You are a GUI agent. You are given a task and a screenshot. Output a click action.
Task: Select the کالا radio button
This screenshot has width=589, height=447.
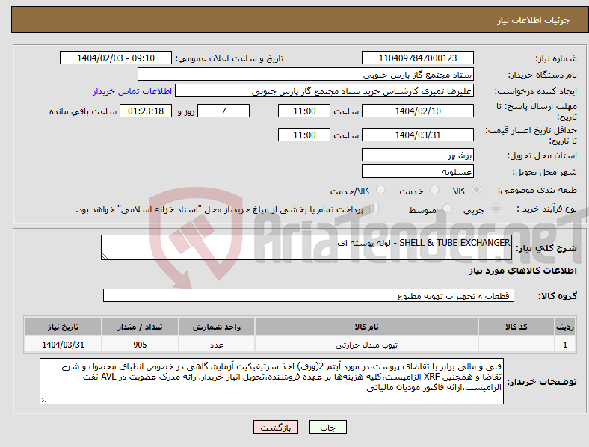(x=476, y=190)
